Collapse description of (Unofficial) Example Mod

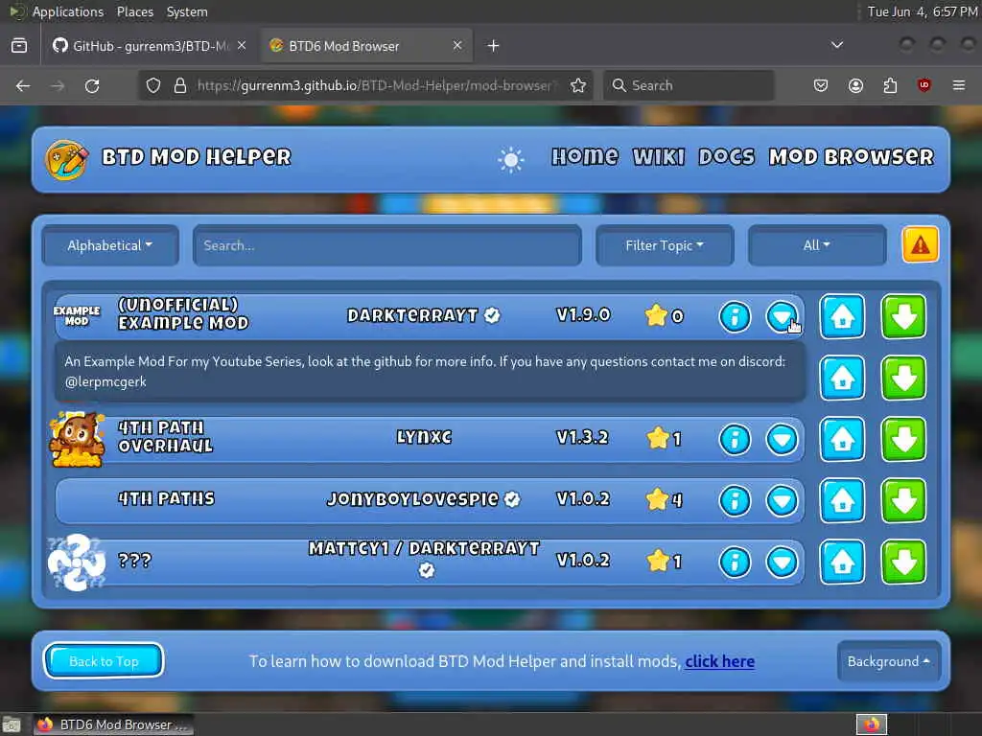[782, 316]
